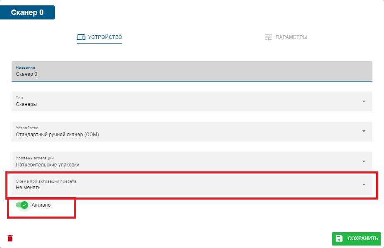Toggle the Активно switch off

coord(21,205)
